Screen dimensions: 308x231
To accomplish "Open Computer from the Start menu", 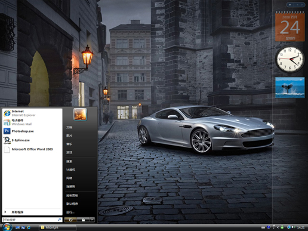I will tap(70, 170).
